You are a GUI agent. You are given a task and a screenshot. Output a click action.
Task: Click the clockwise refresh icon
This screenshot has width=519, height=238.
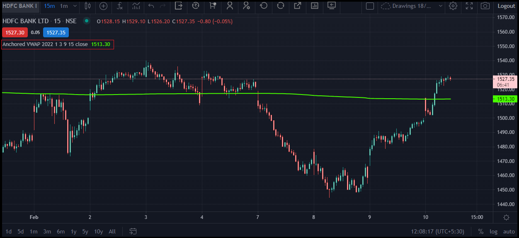pyautogui.click(x=281, y=6)
